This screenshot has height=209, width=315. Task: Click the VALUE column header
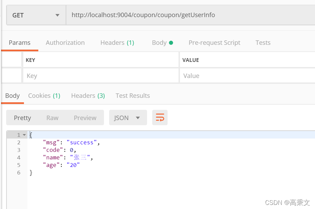point(191,60)
